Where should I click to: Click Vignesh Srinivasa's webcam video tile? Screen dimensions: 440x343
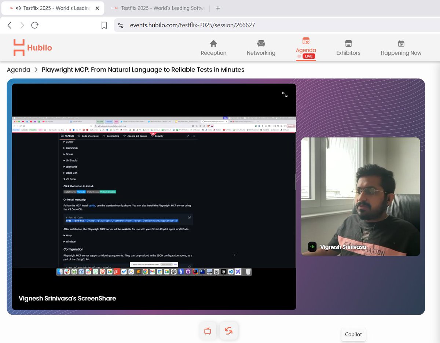click(x=360, y=196)
